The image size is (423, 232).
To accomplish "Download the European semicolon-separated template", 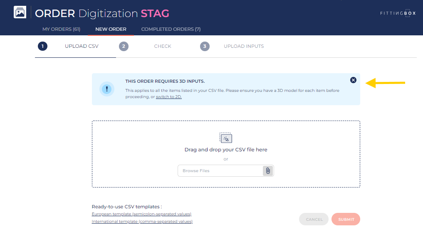I will pos(141,214).
